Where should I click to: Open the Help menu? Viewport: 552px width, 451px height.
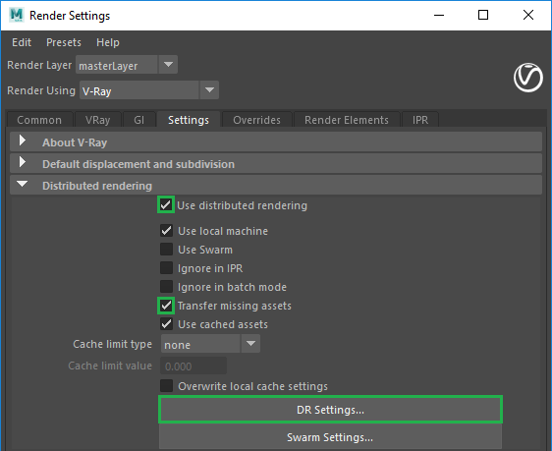(108, 42)
